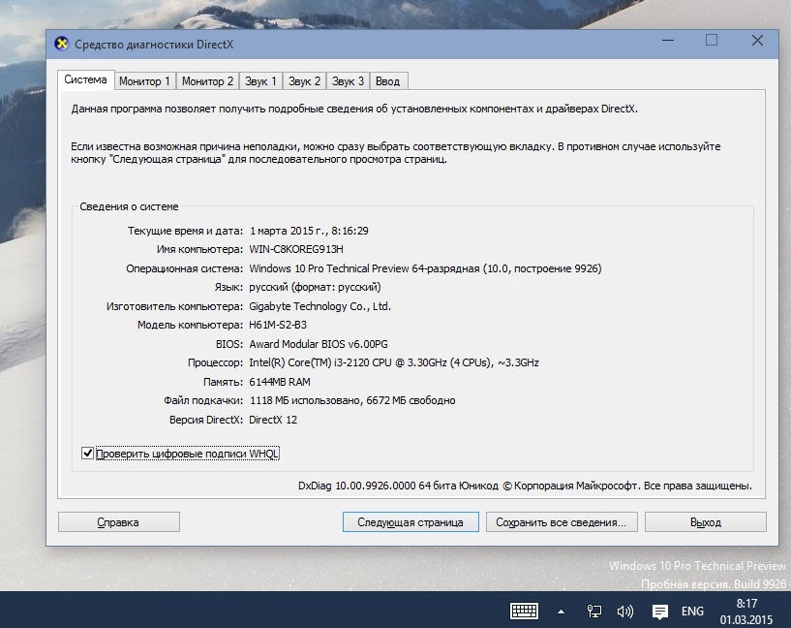Screen dimensions: 791x628
Task: Maximize the DirectX diagnostic window
Action: tap(712, 41)
